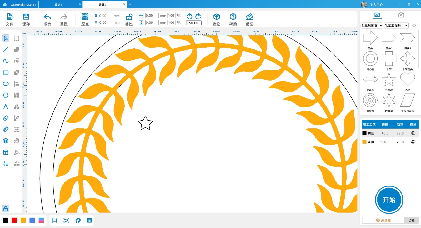Image resolution: width=421 pixels, height=228 pixels.
Task: Open the 造物 cube icon
Action: click(216, 17)
